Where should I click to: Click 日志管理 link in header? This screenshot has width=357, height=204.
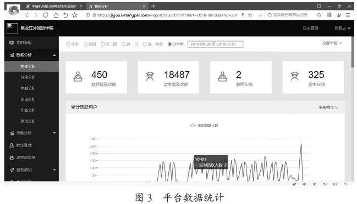[x=310, y=29]
